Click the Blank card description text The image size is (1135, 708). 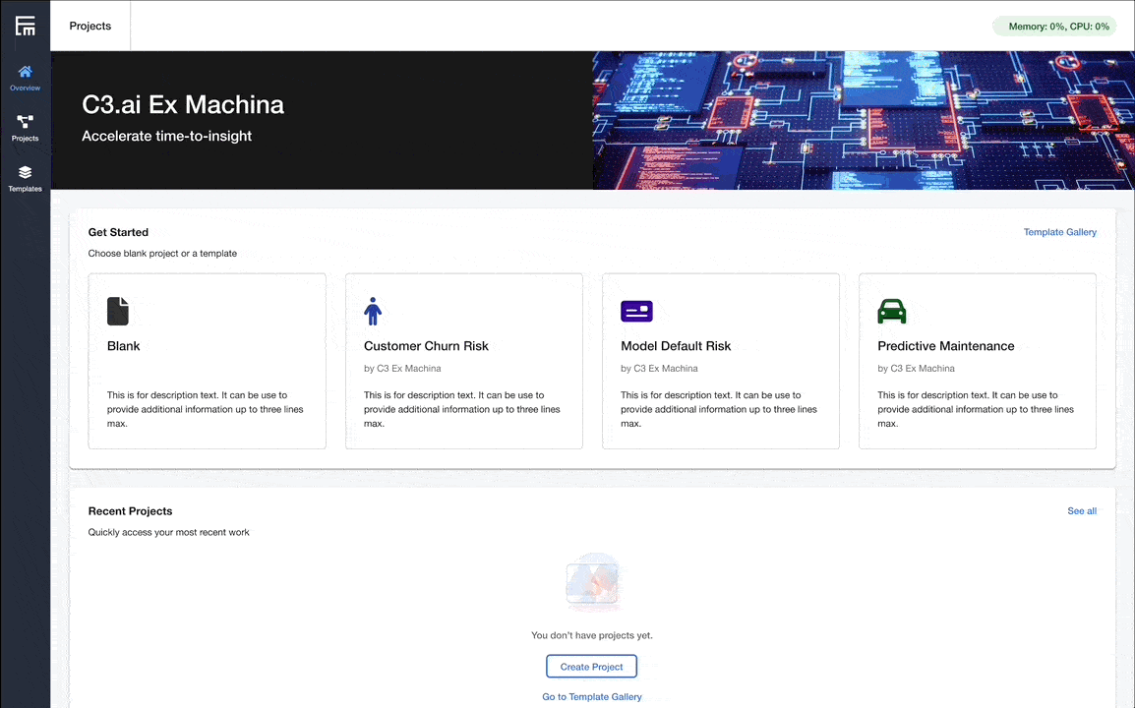pos(206,410)
